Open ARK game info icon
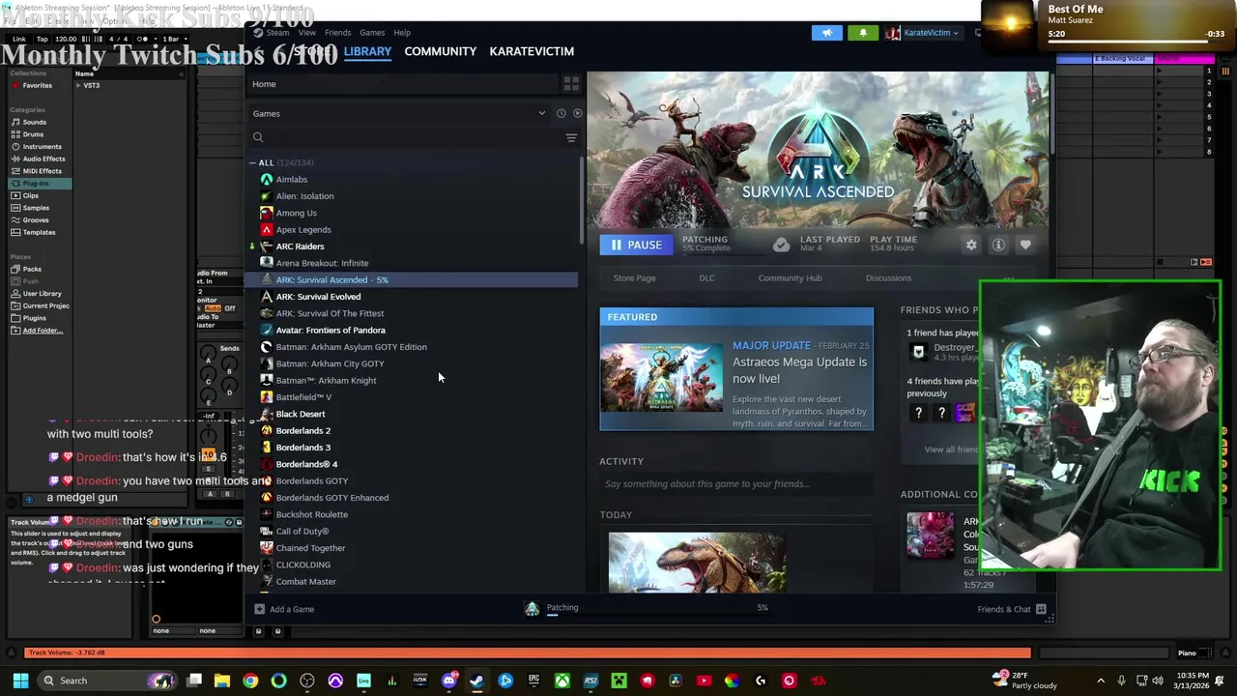1237x696 pixels. (x=998, y=245)
